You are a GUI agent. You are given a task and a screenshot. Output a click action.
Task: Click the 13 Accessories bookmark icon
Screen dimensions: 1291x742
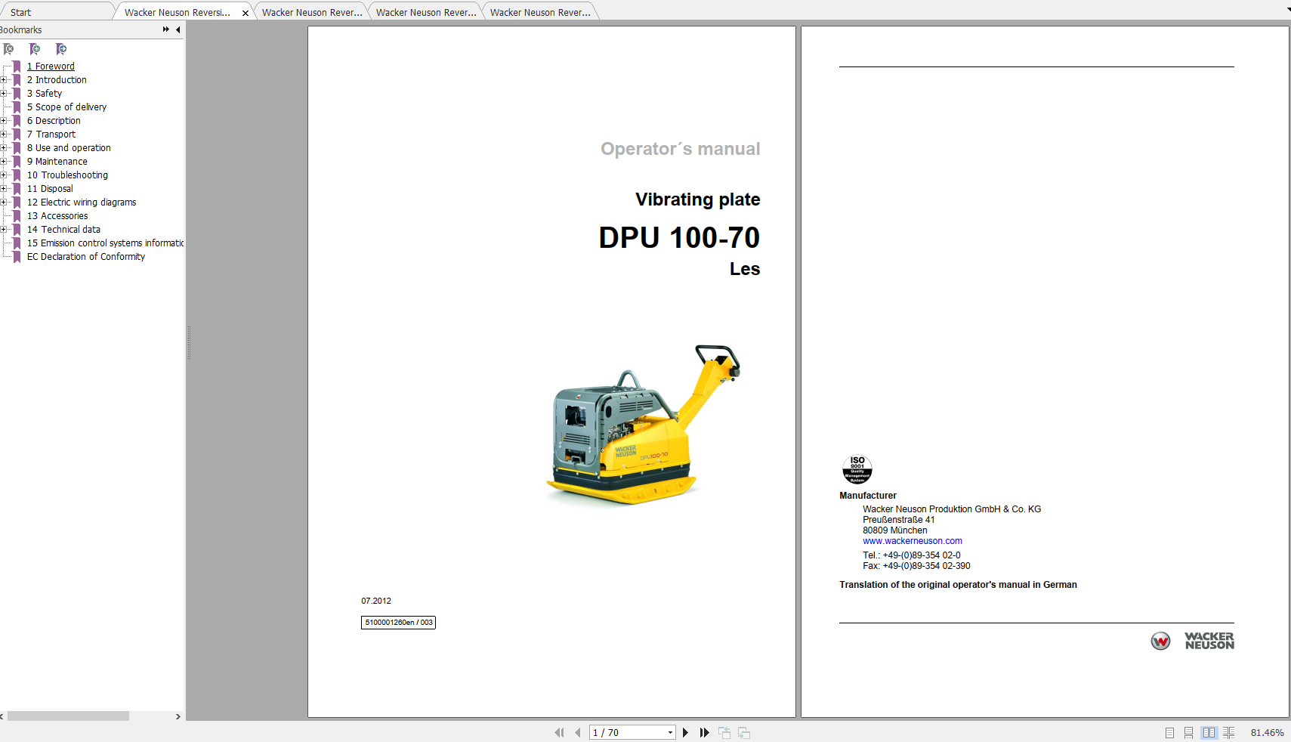pyautogui.click(x=17, y=216)
